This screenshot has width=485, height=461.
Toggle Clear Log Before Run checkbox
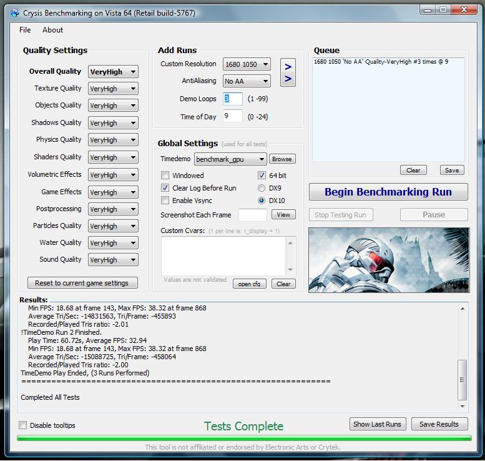[165, 188]
